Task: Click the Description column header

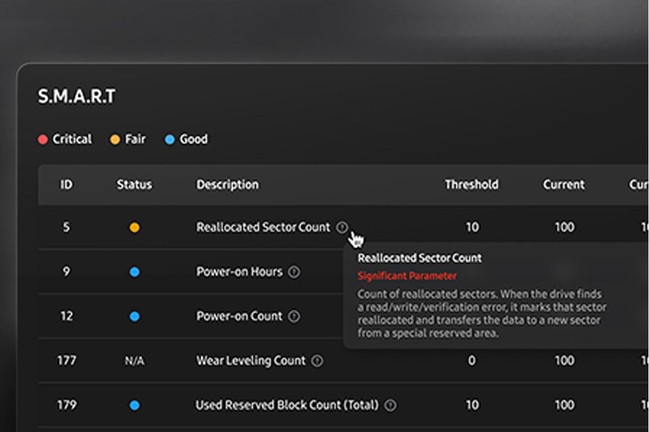Action: (x=227, y=184)
